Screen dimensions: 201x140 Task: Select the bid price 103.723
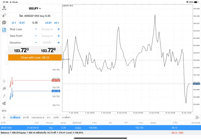coord(21,50)
